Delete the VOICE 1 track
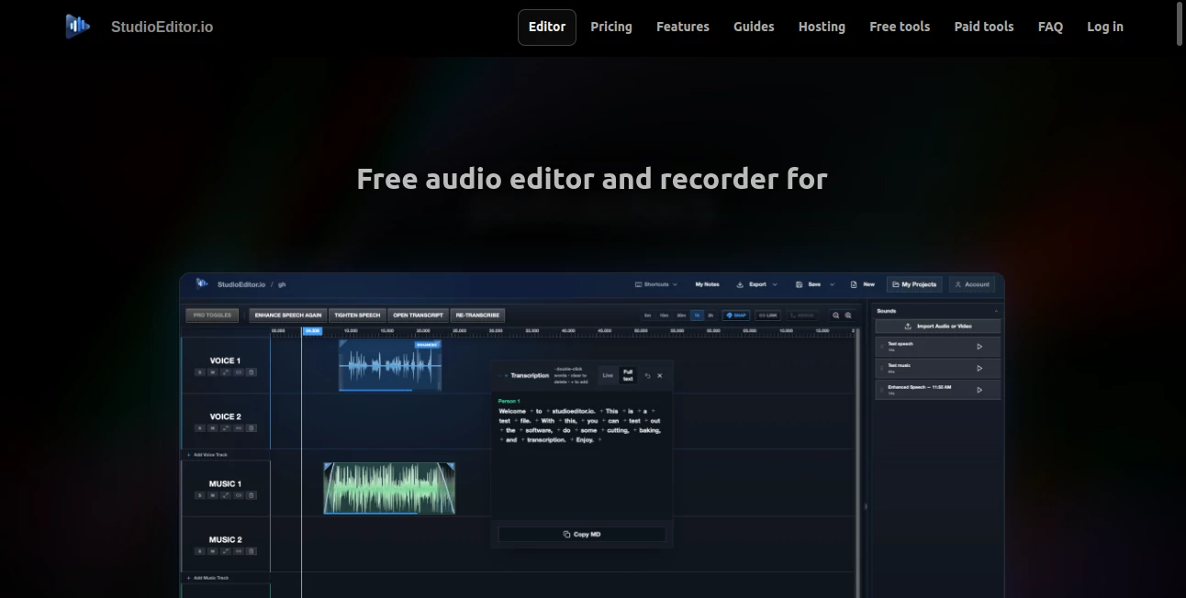The width and height of the screenshot is (1186, 598). 252,372
